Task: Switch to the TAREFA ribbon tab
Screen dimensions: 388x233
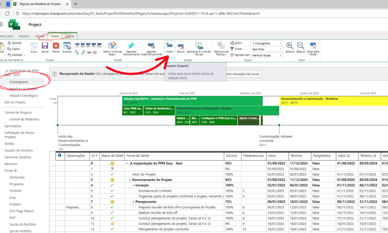Action: point(55,36)
